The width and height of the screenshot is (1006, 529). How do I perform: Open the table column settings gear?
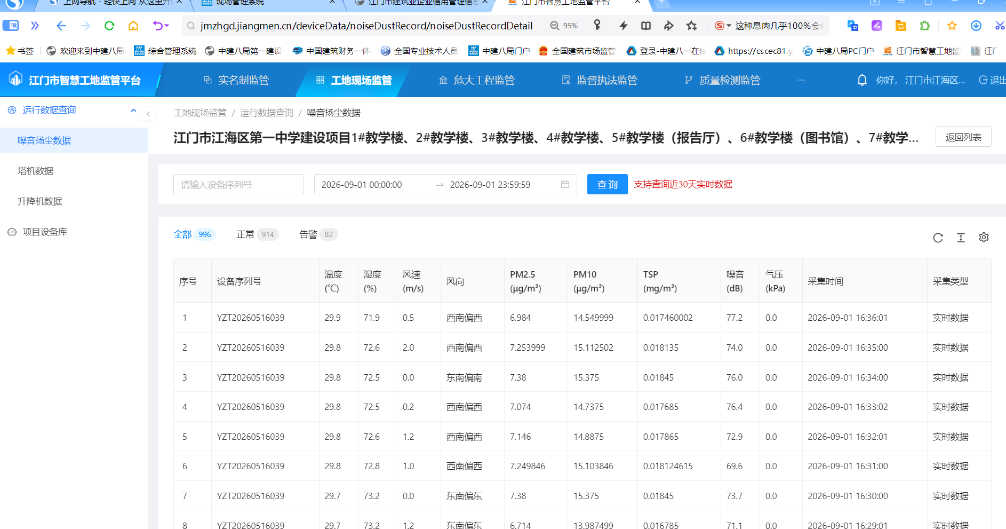pyautogui.click(x=984, y=238)
